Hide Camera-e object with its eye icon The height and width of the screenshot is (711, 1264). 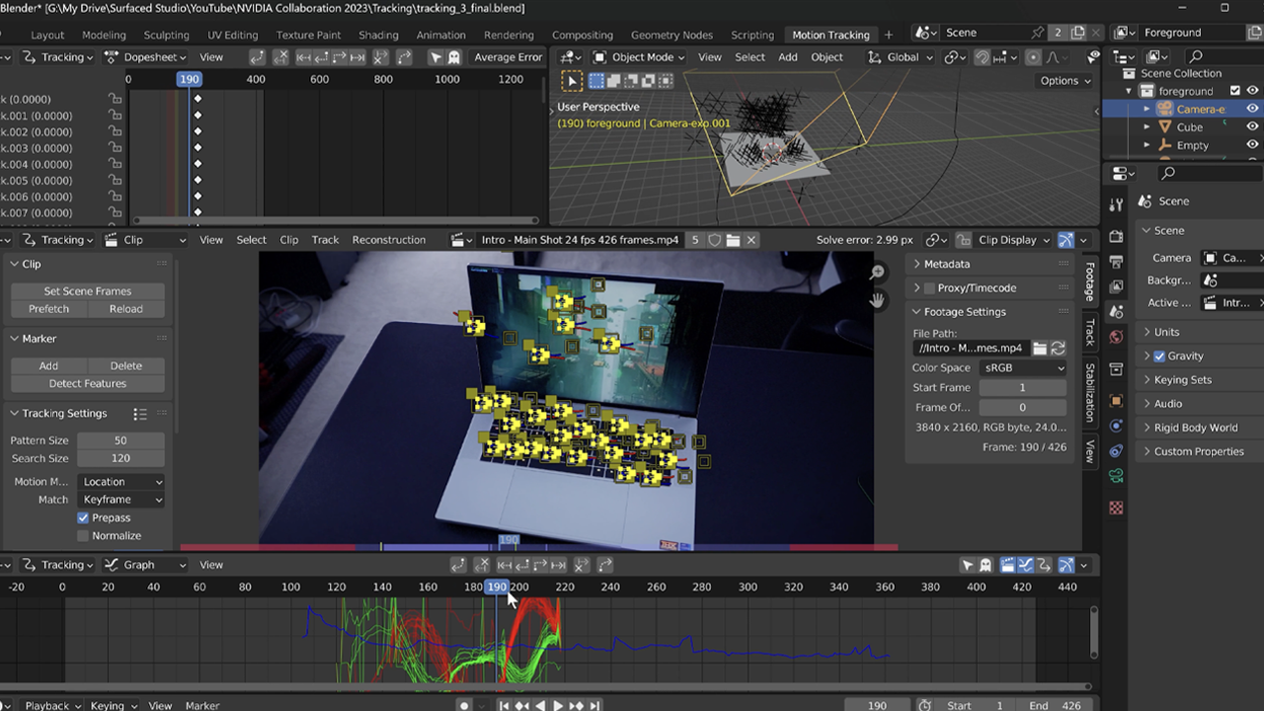(x=1252, y=109)
